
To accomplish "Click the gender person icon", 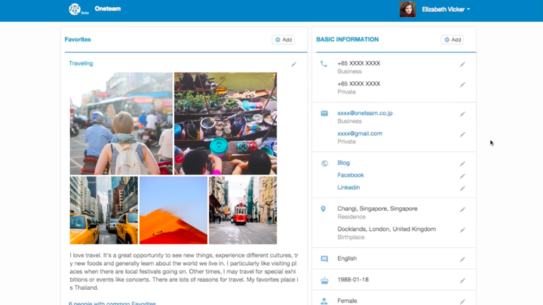I will point(324,301).
